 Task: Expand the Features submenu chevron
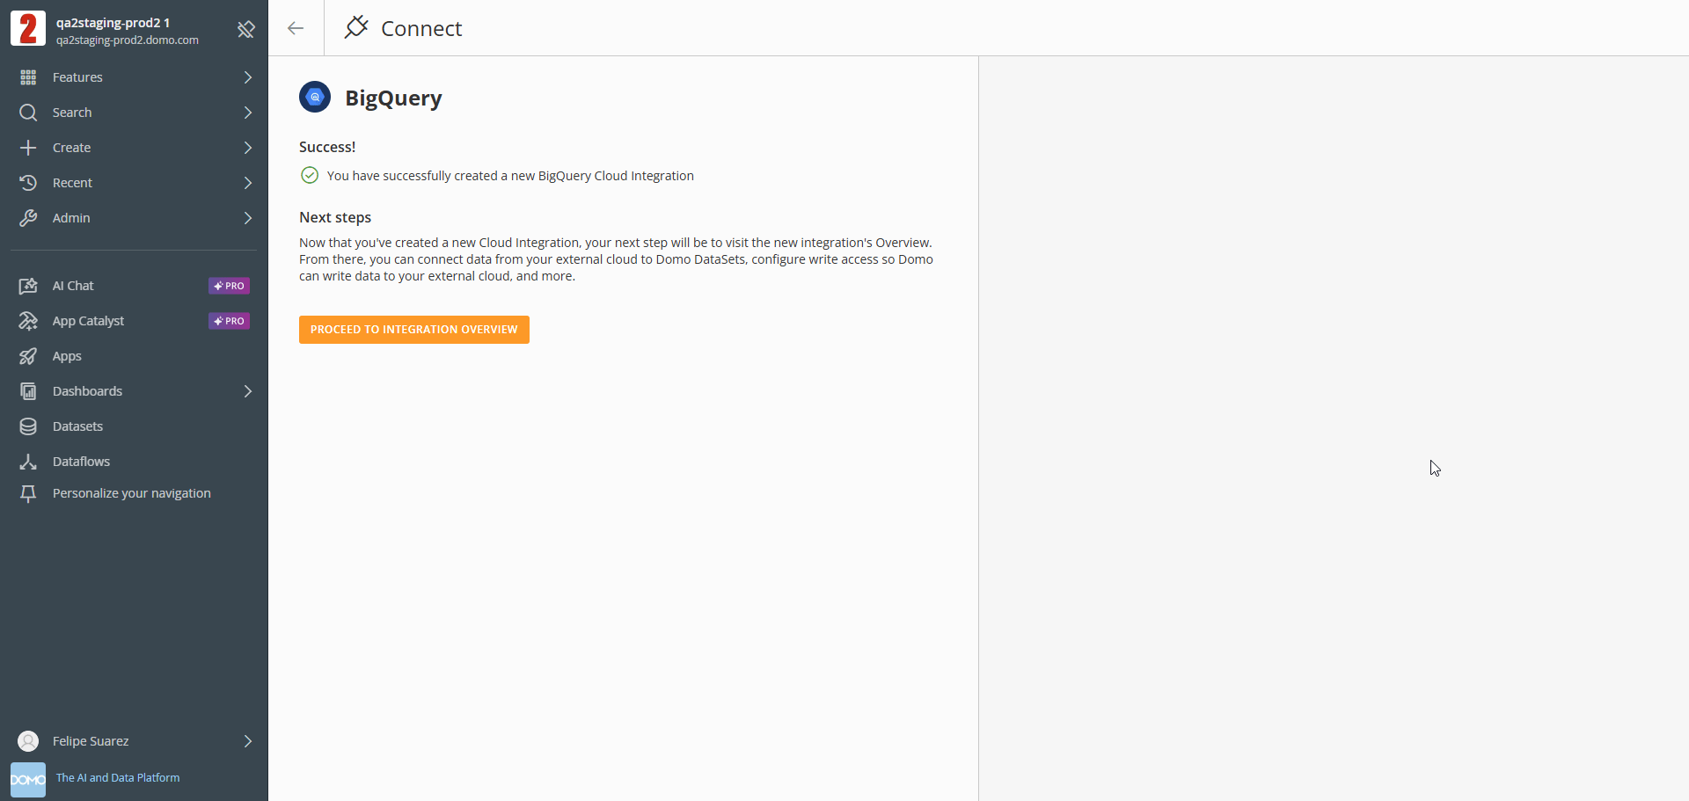coord(248,77)
